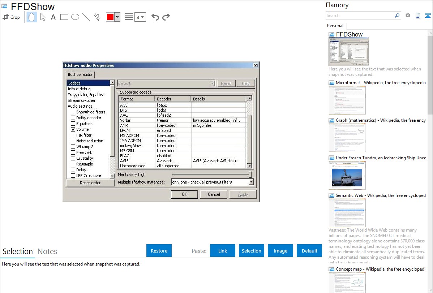The height and width of the screenshot is (293, 433).
Task: Undo the last edit
Action: click(x=155, y=17)
